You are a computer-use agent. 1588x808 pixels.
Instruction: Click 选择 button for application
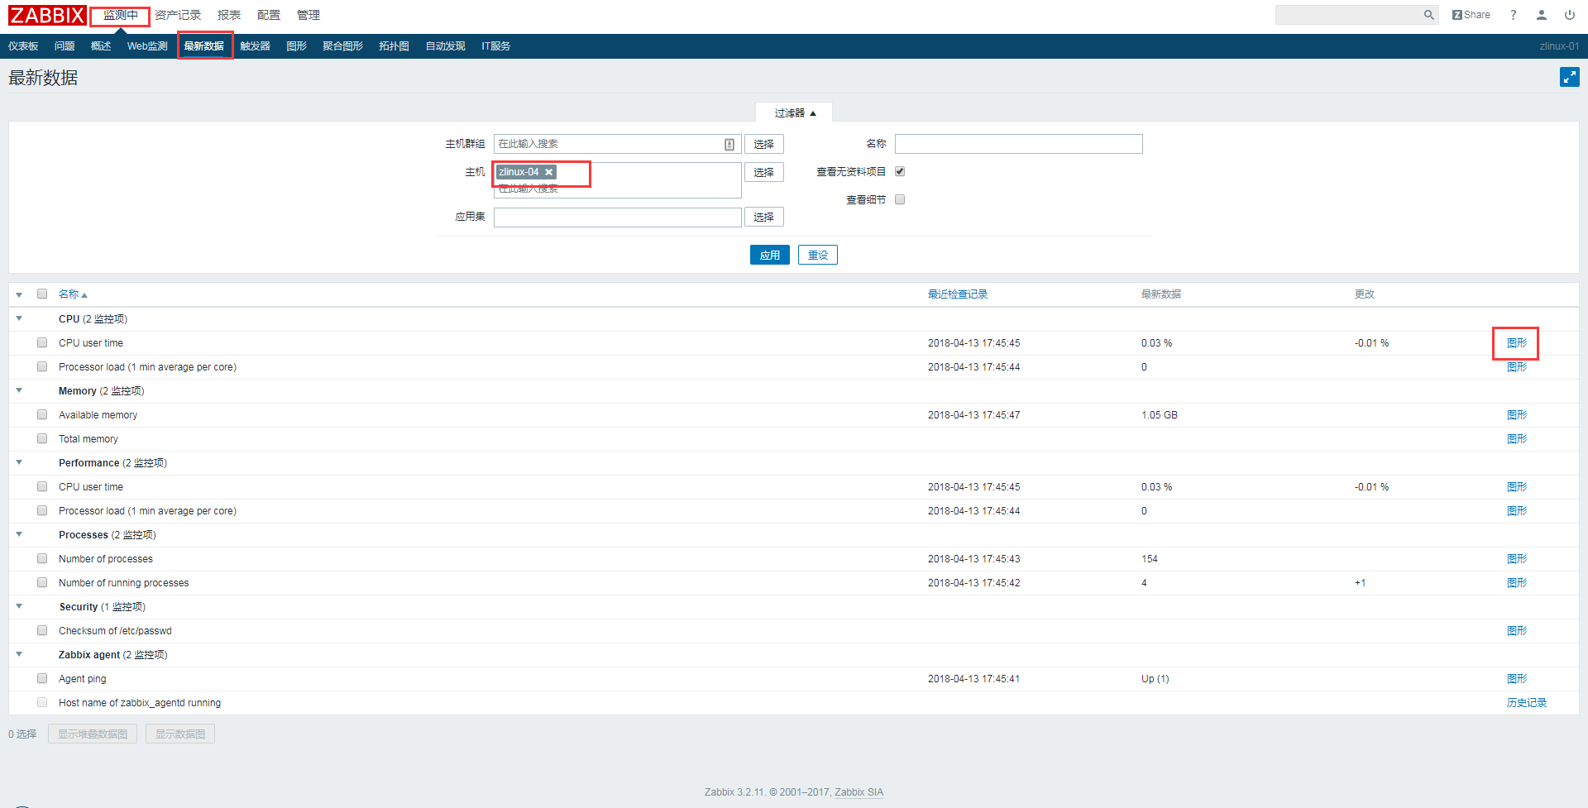click(x=764, y=217)
